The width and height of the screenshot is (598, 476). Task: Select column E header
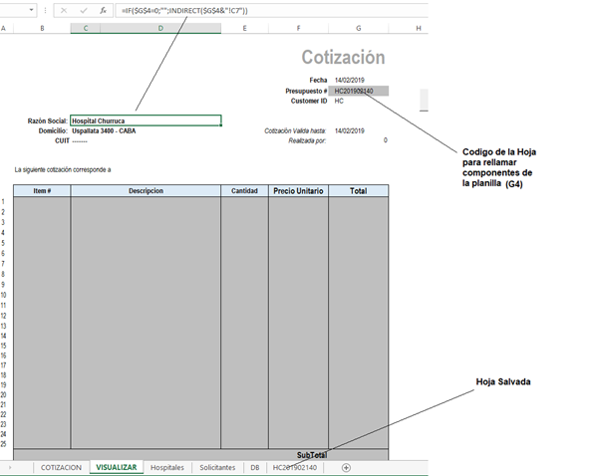point(244,28)
